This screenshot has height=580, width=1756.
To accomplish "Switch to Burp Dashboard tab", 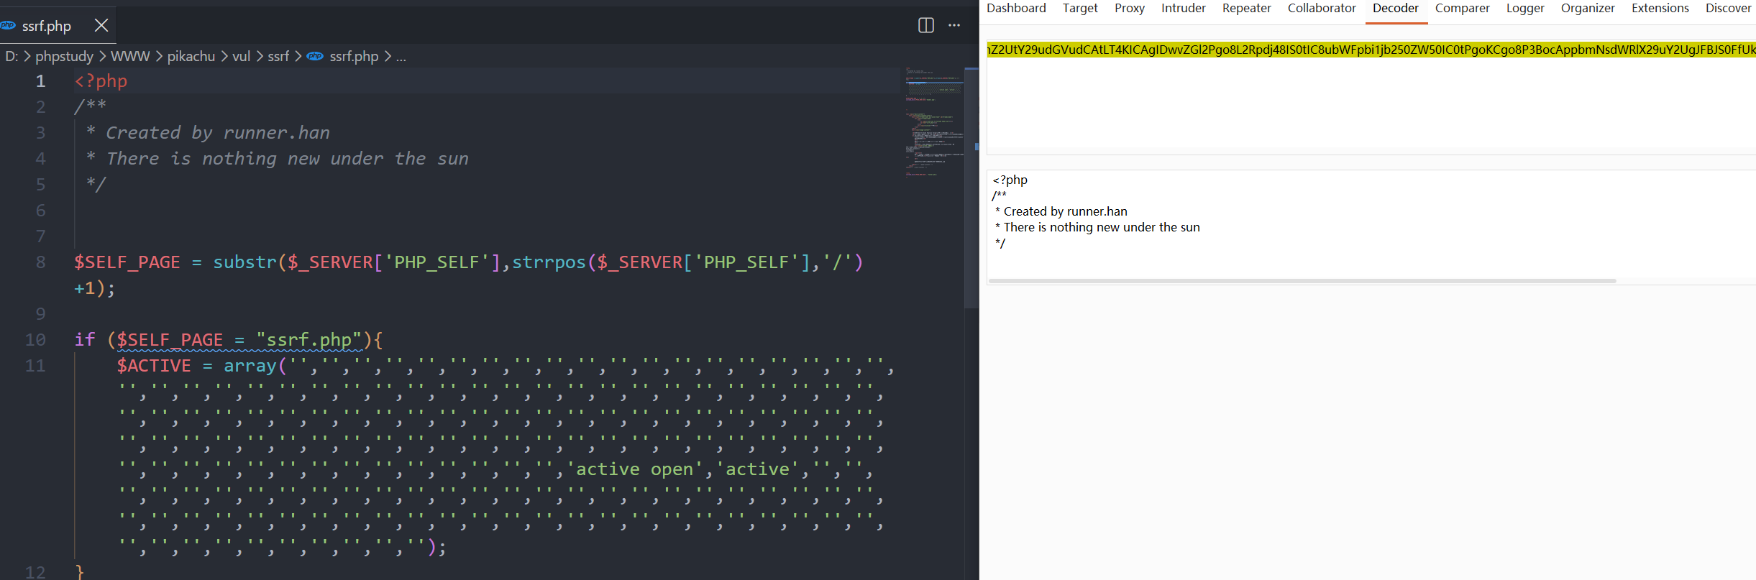I will coord(1016,9).
